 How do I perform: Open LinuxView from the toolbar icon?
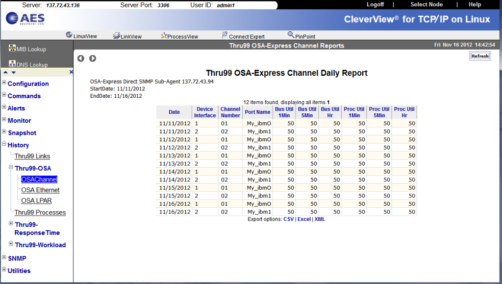69,35
